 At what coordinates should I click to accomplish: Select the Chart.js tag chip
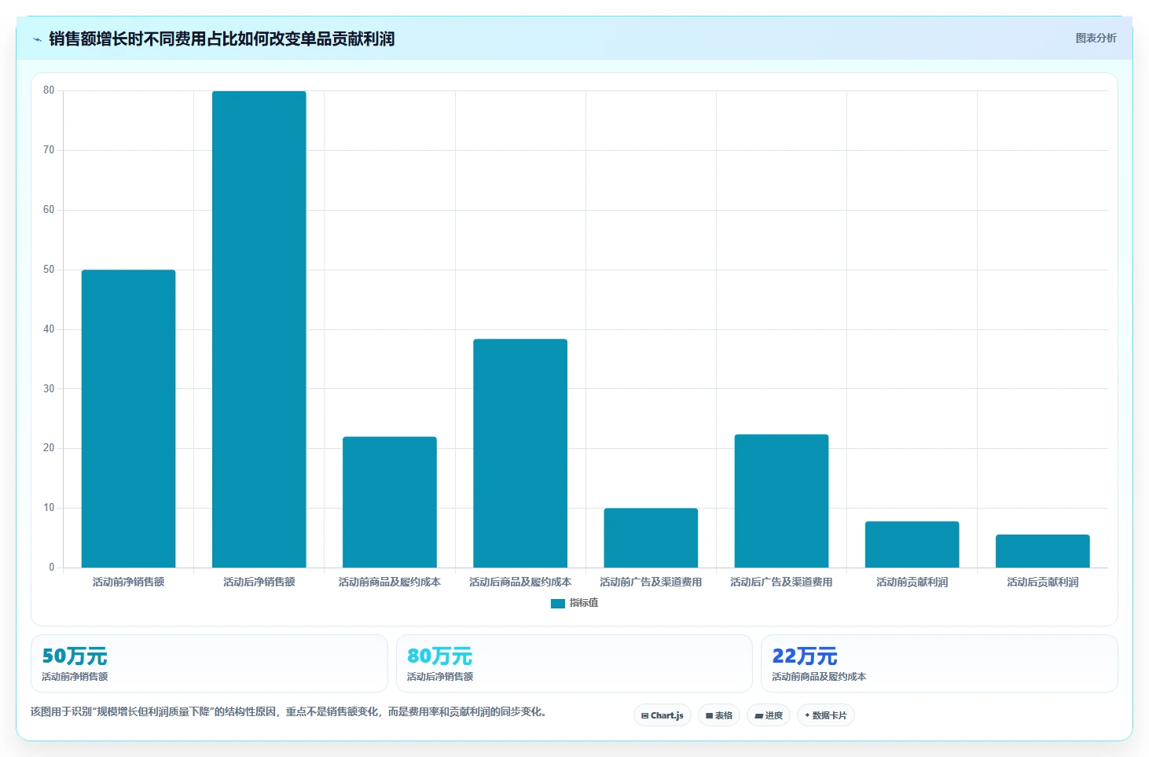(662, 715)
